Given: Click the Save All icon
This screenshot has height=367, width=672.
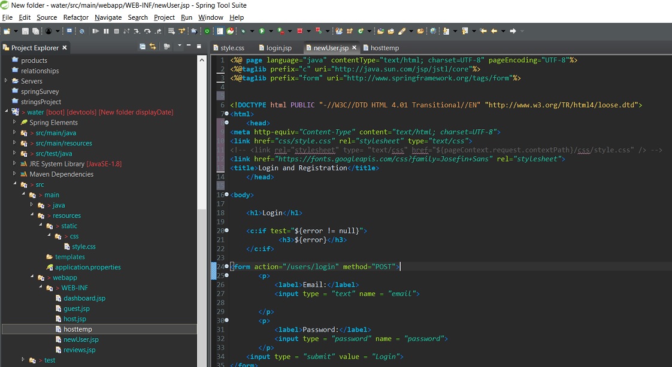Looking at the screenshot, I should 35,31.
